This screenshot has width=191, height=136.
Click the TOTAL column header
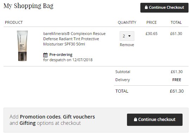176,22
